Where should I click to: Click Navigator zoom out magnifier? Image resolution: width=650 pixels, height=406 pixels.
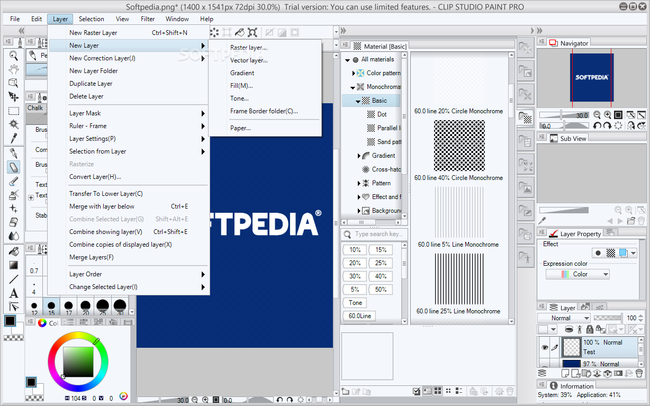coord(597,115)
